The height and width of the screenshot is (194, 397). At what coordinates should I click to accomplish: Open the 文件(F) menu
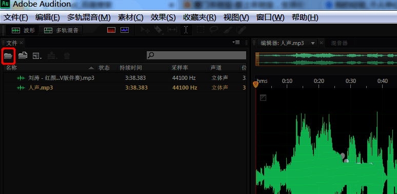point(16,17)
